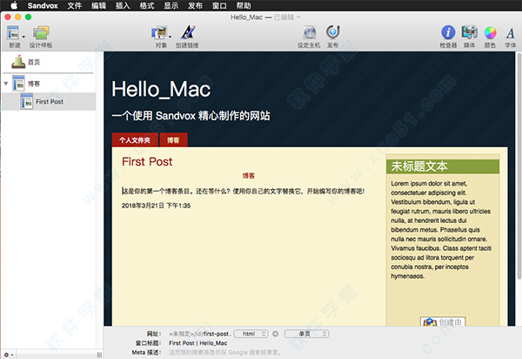Open the Apple menu
This screenshot has height=359, width=522.
pyautogui.click(x=14, y=5)
